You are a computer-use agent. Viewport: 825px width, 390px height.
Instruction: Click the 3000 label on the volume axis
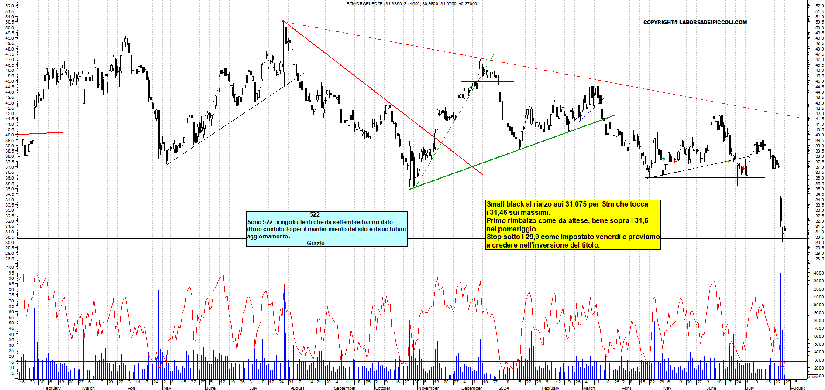pyautogui.click(x=818, y=360)
